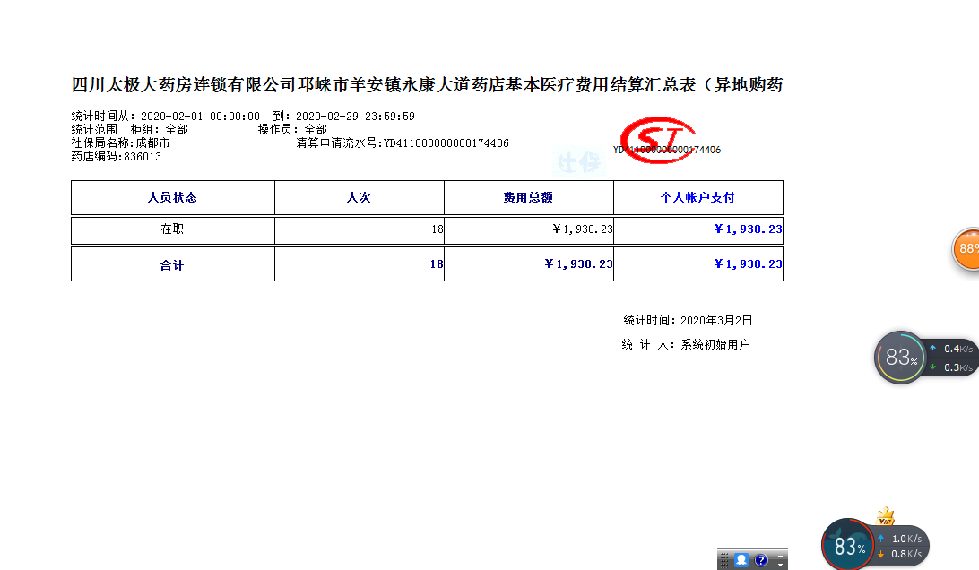Click the 在职 status cell

172,229
